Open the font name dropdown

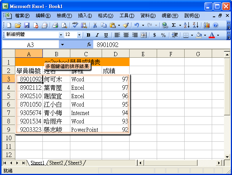tap(61, 35)
